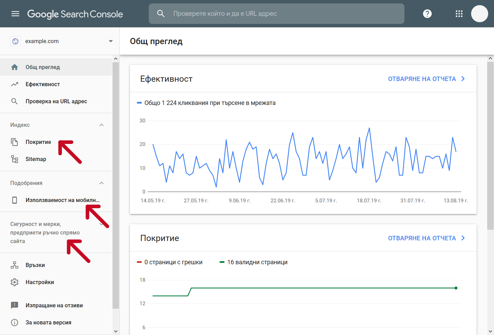Click the Google Search Console logo
494x335 pixels.
coord(75,14)
